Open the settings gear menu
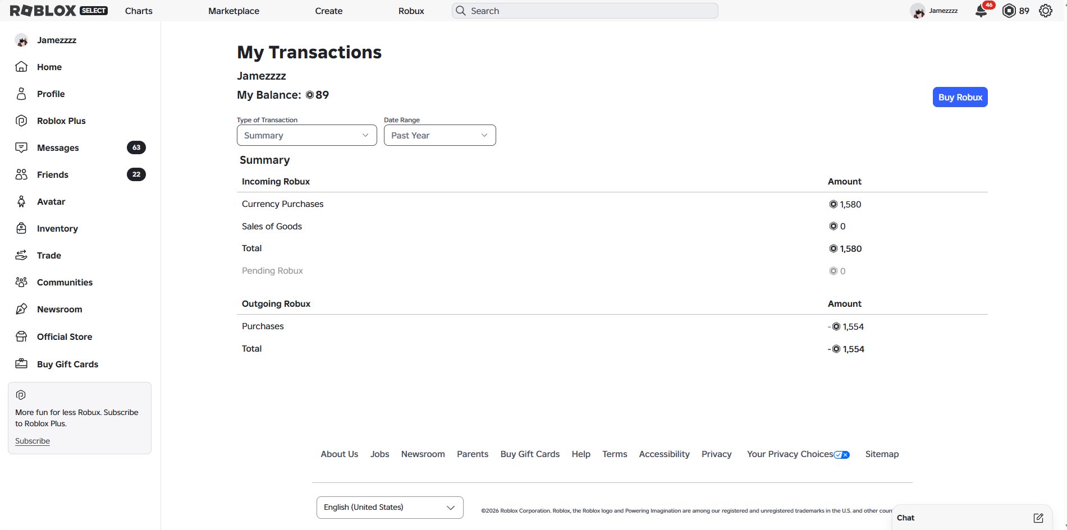 pos(1046,11)
